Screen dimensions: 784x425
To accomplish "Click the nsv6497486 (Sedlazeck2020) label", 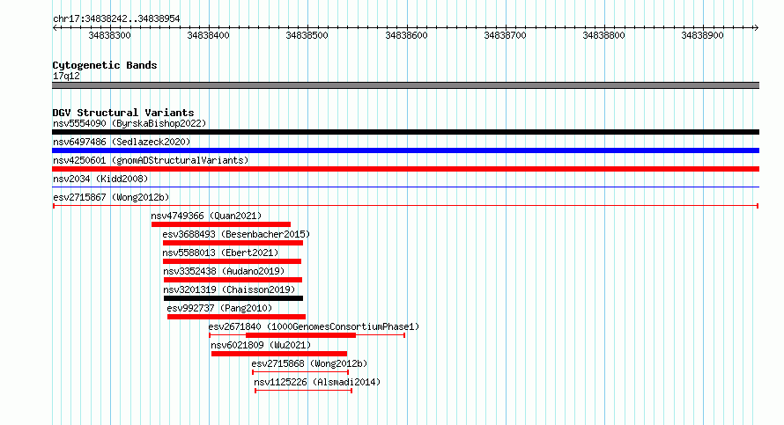I will click(122, 142).
